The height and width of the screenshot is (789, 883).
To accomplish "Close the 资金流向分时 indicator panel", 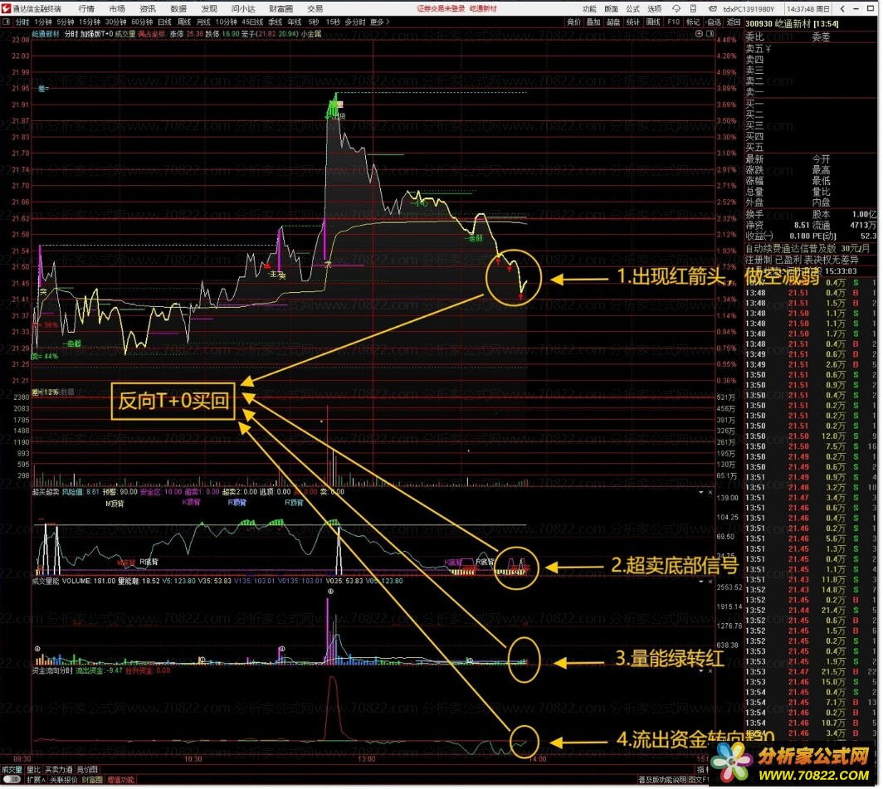I will 710,670.
